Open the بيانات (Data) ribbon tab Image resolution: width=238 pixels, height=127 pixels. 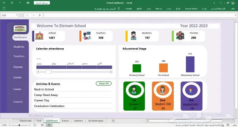tap(169, 9)
